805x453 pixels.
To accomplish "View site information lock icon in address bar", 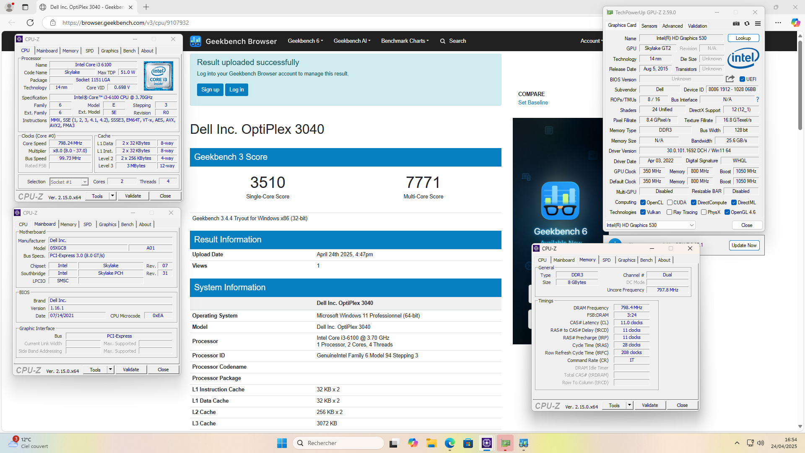I will tap(52, 23).
